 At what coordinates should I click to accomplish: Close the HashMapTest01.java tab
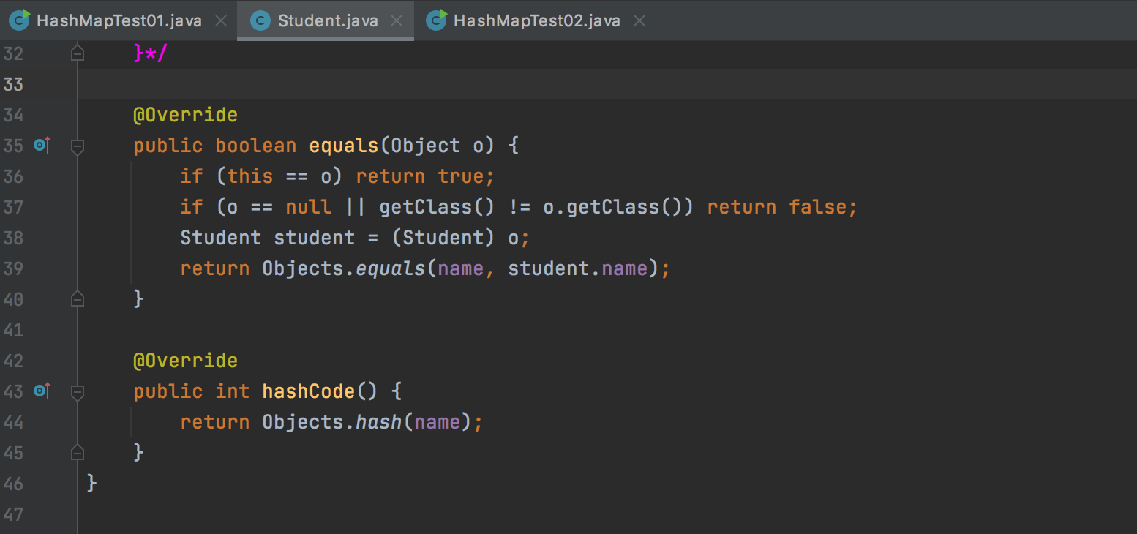(x=220, y=21)
